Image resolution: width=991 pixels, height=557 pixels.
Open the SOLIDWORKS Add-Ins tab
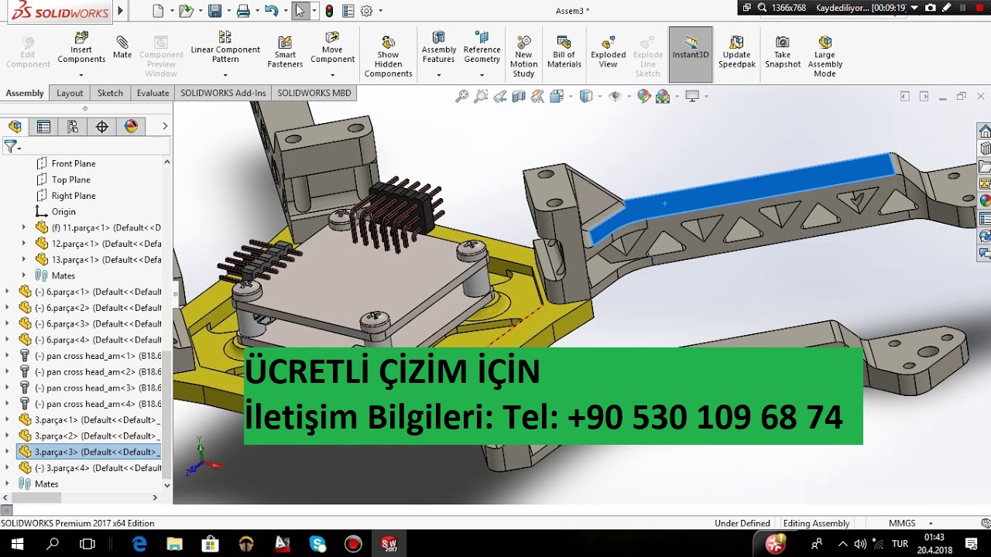pyautogui.click(x=223, y=93)
